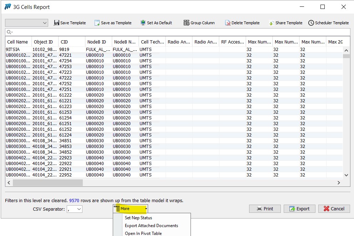
Task: Click the Share Template icon
Action: (272, 23)
